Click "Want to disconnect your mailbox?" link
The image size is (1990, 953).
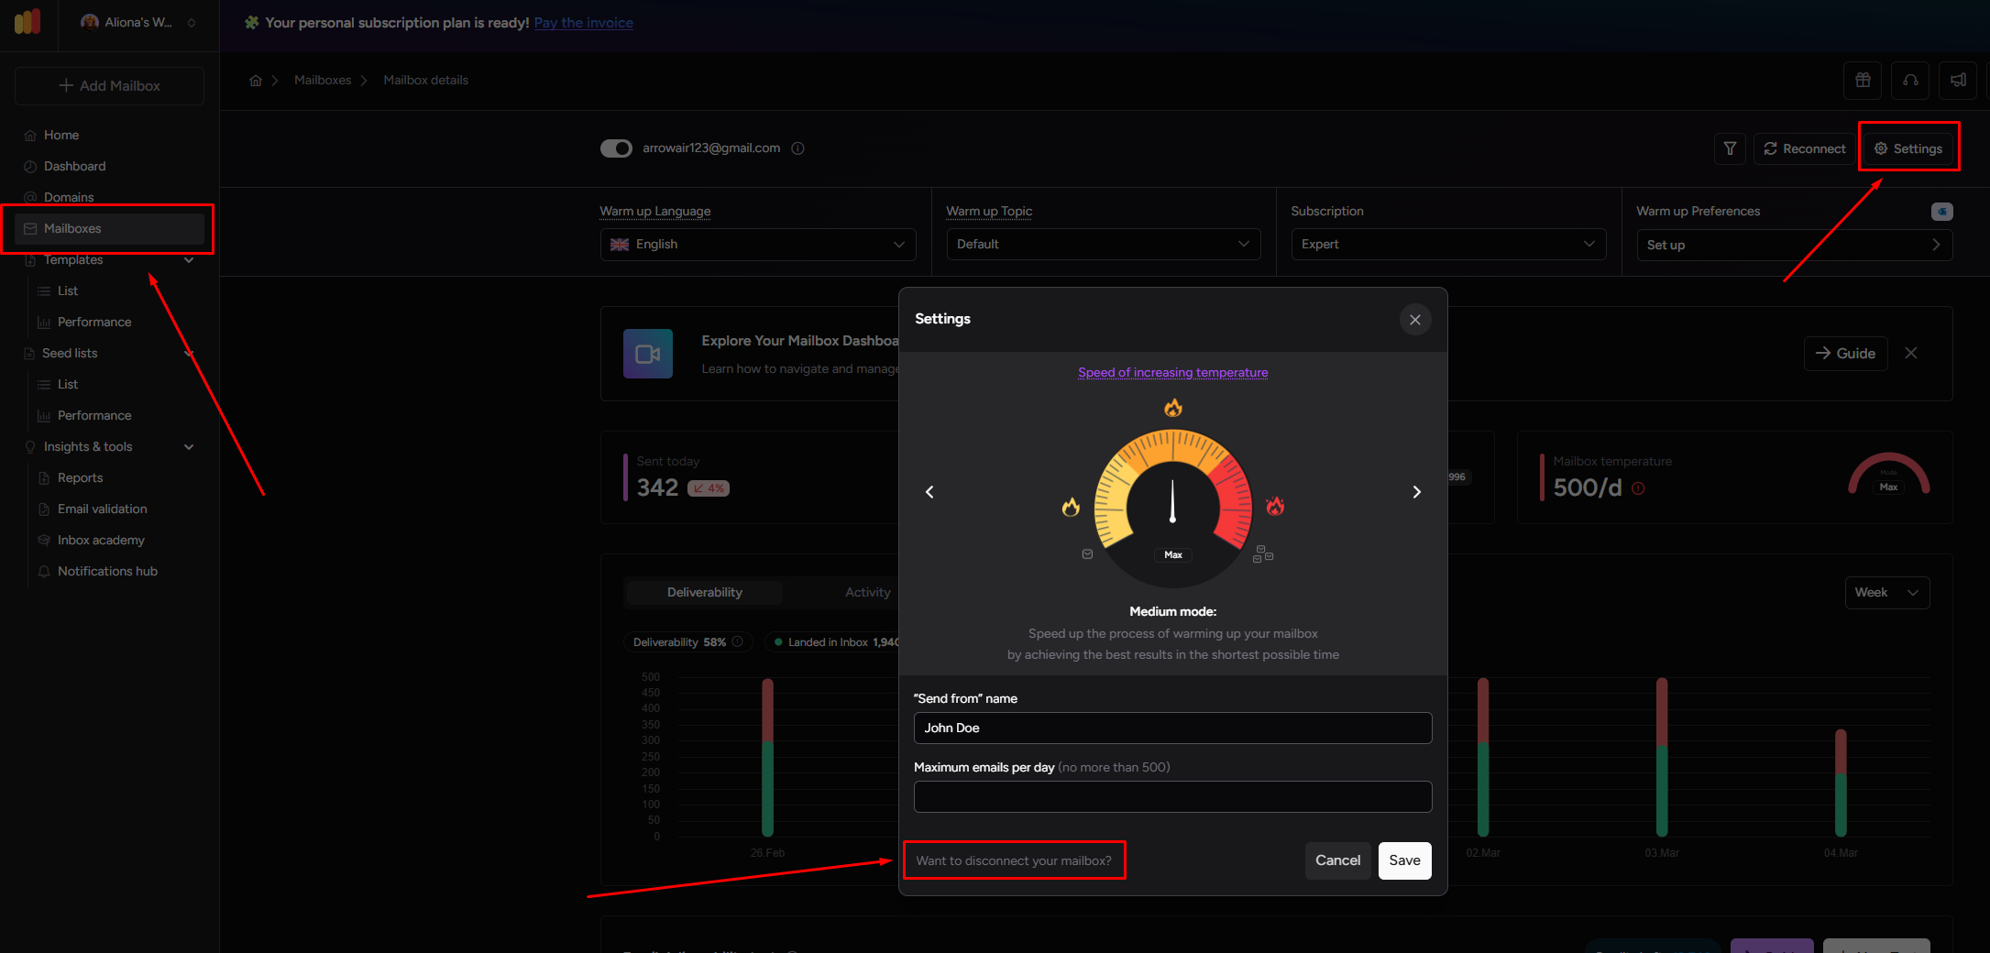click(x=1014, y=860)
